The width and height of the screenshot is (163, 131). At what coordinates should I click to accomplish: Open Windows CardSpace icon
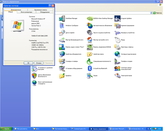click(62, 26)
